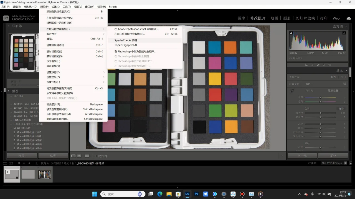Select the Healing brush tool icon
355x199 pixels.
[x=318, y=65]
